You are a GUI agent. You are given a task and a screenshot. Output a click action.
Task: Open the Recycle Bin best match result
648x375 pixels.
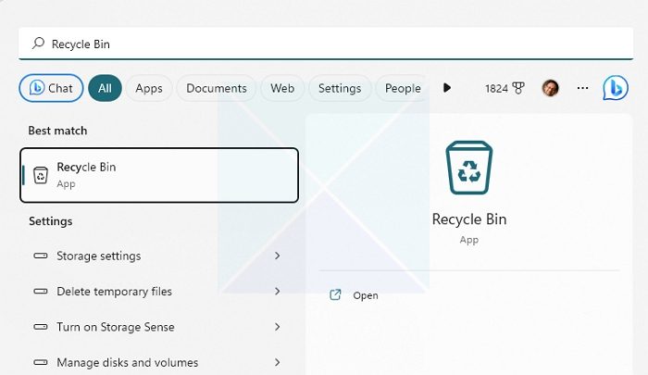159,175
